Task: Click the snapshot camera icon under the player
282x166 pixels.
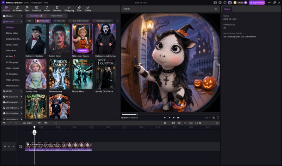Action: [214, 117]
